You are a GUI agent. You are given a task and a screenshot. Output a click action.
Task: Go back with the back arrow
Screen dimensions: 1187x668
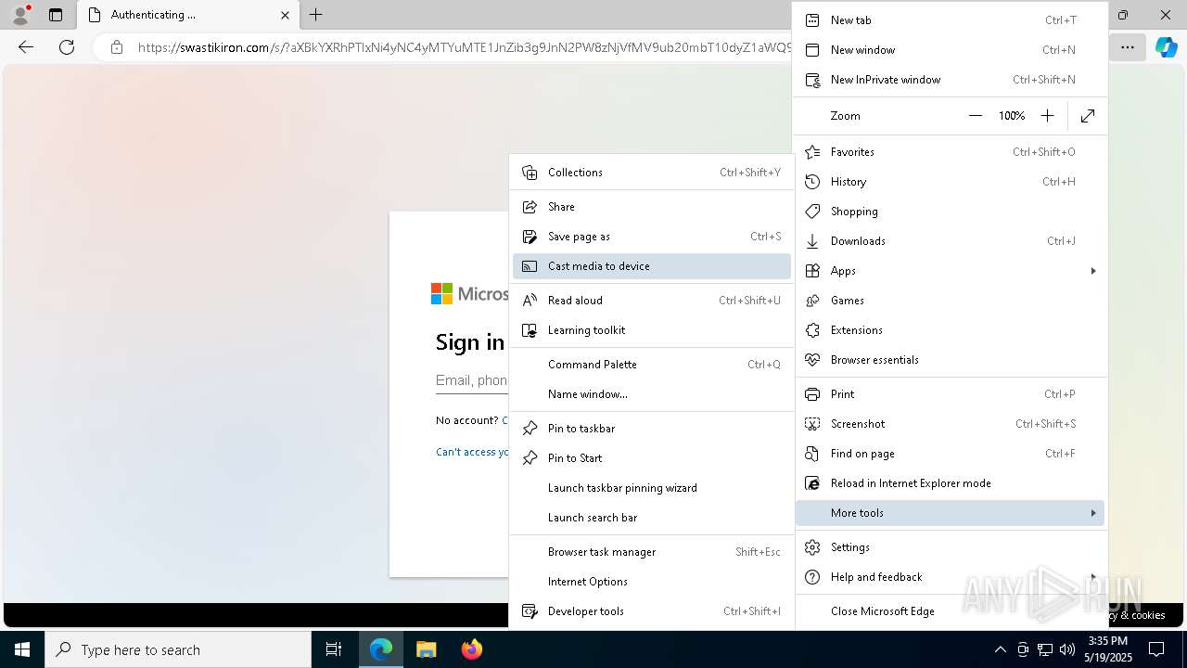tap(26, 47)
